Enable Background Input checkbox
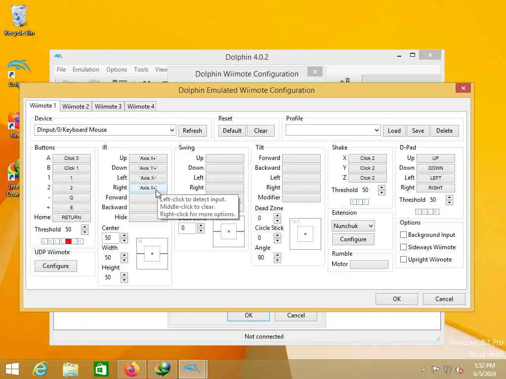Viewport: 506px width, 379px height. pos(403,235)
